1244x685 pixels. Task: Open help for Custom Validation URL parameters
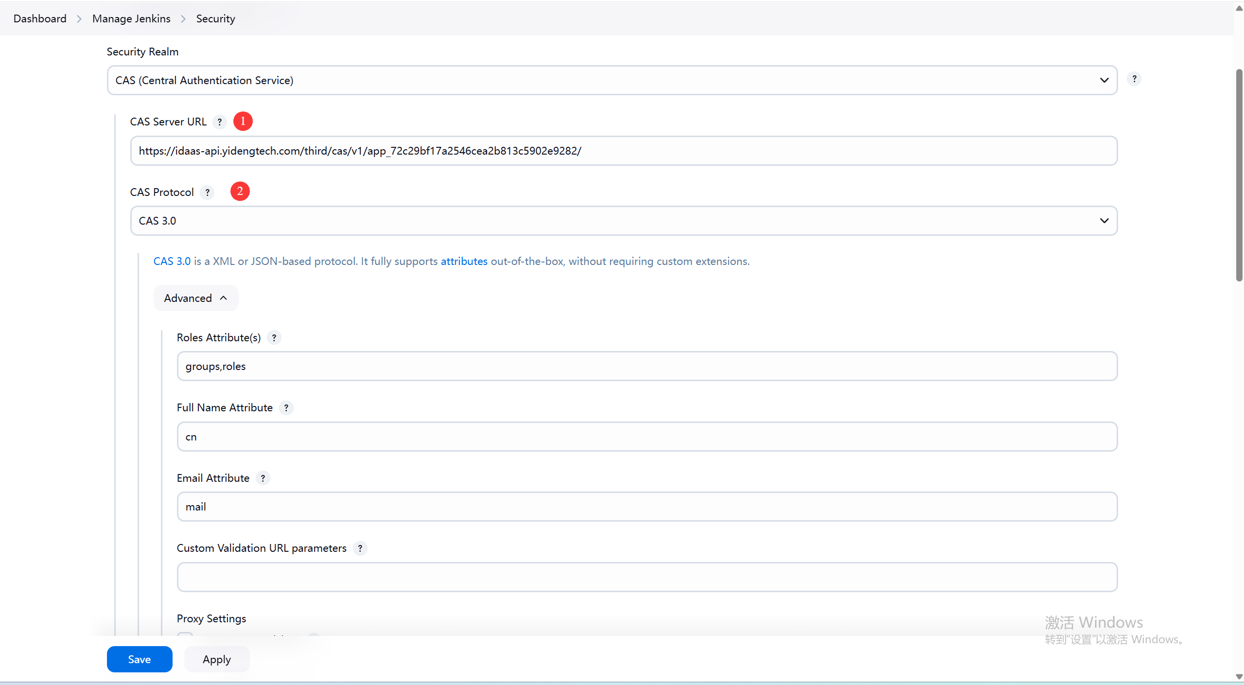(360, 548)
